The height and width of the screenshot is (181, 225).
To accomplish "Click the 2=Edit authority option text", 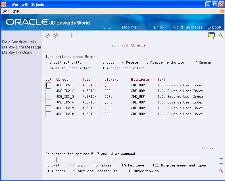I will tap(66, 62).
